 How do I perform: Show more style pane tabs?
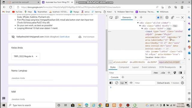click(x=180, y=67)
